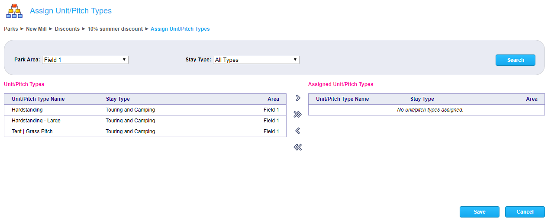Go to Parks breadcrumb link
The height and width of the screenshot is (224, 551).
click(11, 29)
